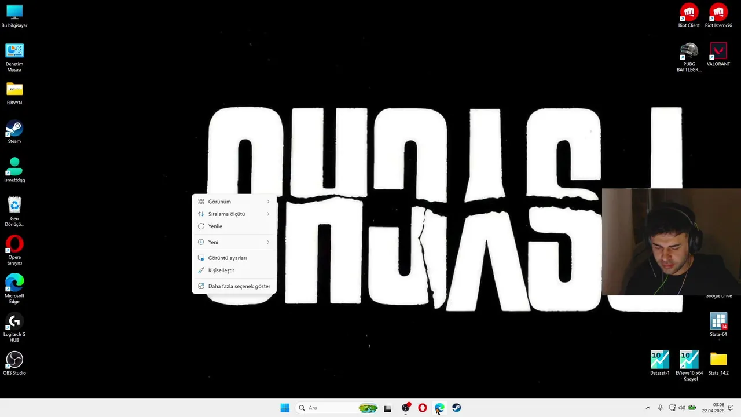Launch Riot Client desktop shortcut
The height and width of the screenshot is (417, 741).
pos(689,16)
